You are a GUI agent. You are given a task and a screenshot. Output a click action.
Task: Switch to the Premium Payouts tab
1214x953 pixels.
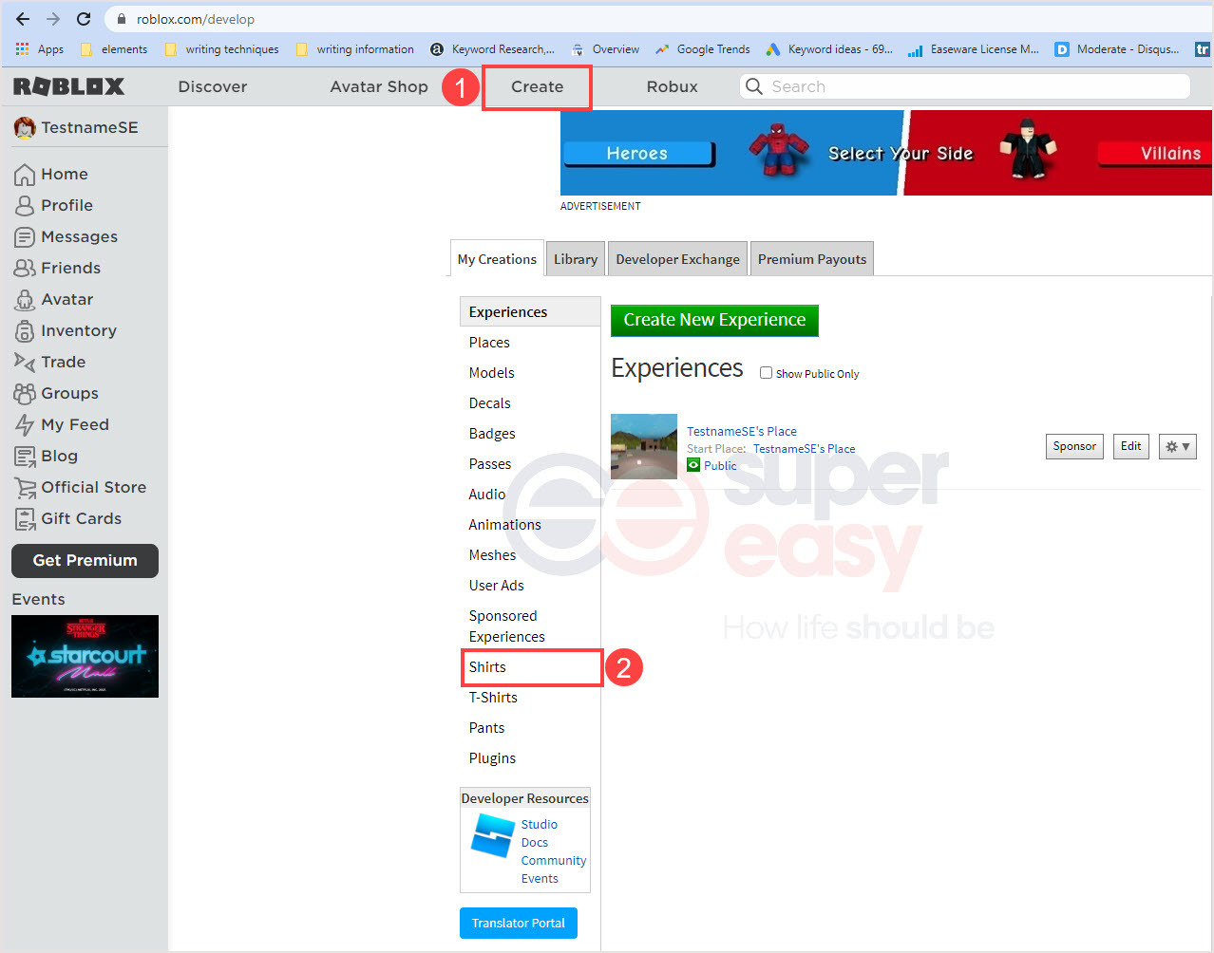pyautogui.click(x=812, y=259)
